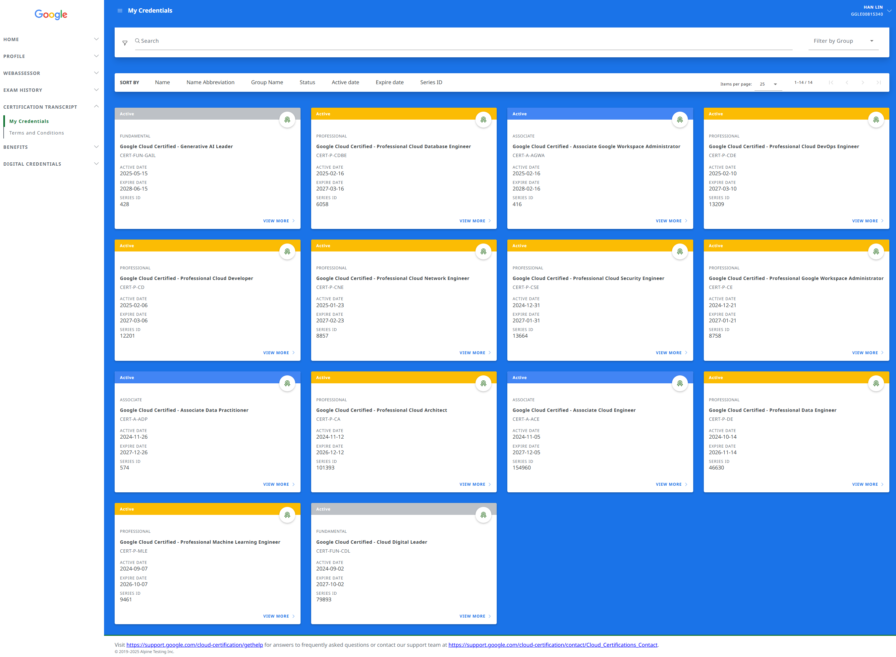Image resolution: width=896 pixels, height=657 pixels.
Task: Click badge icon on Professional Data Engineer card
Action: (876, 383)
